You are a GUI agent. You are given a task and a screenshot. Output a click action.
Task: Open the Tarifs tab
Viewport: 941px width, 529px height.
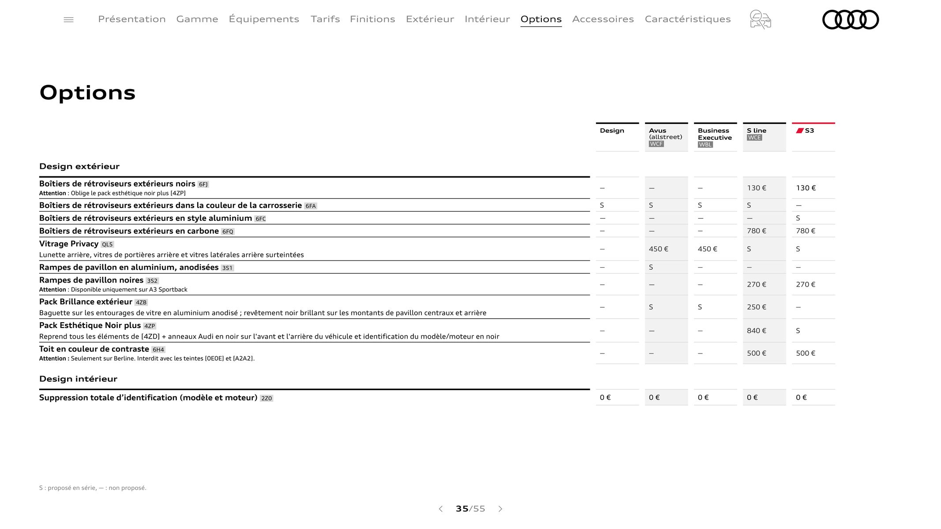coord(325,19)
